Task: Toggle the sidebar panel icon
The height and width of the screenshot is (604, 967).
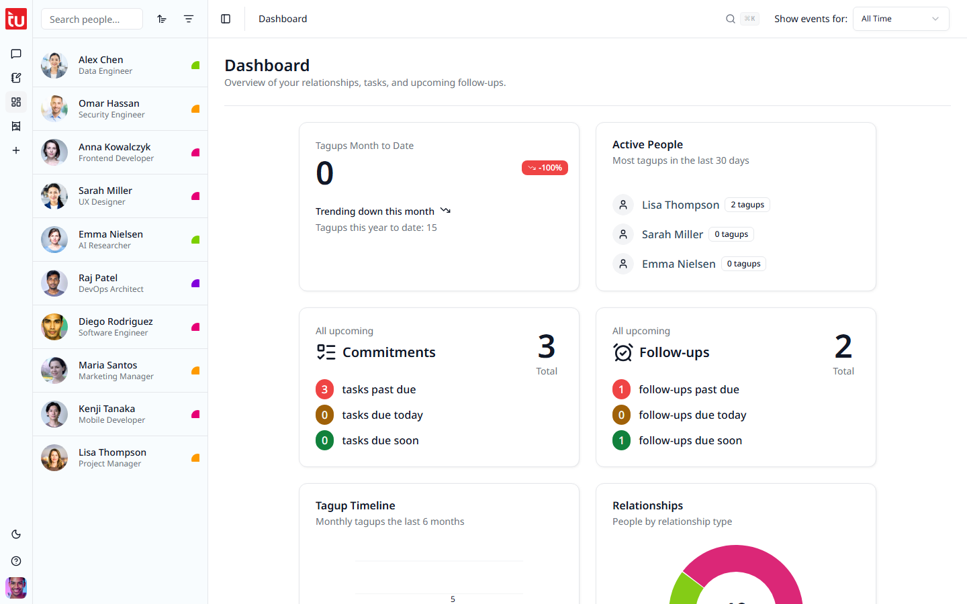Action: (226, 19)
